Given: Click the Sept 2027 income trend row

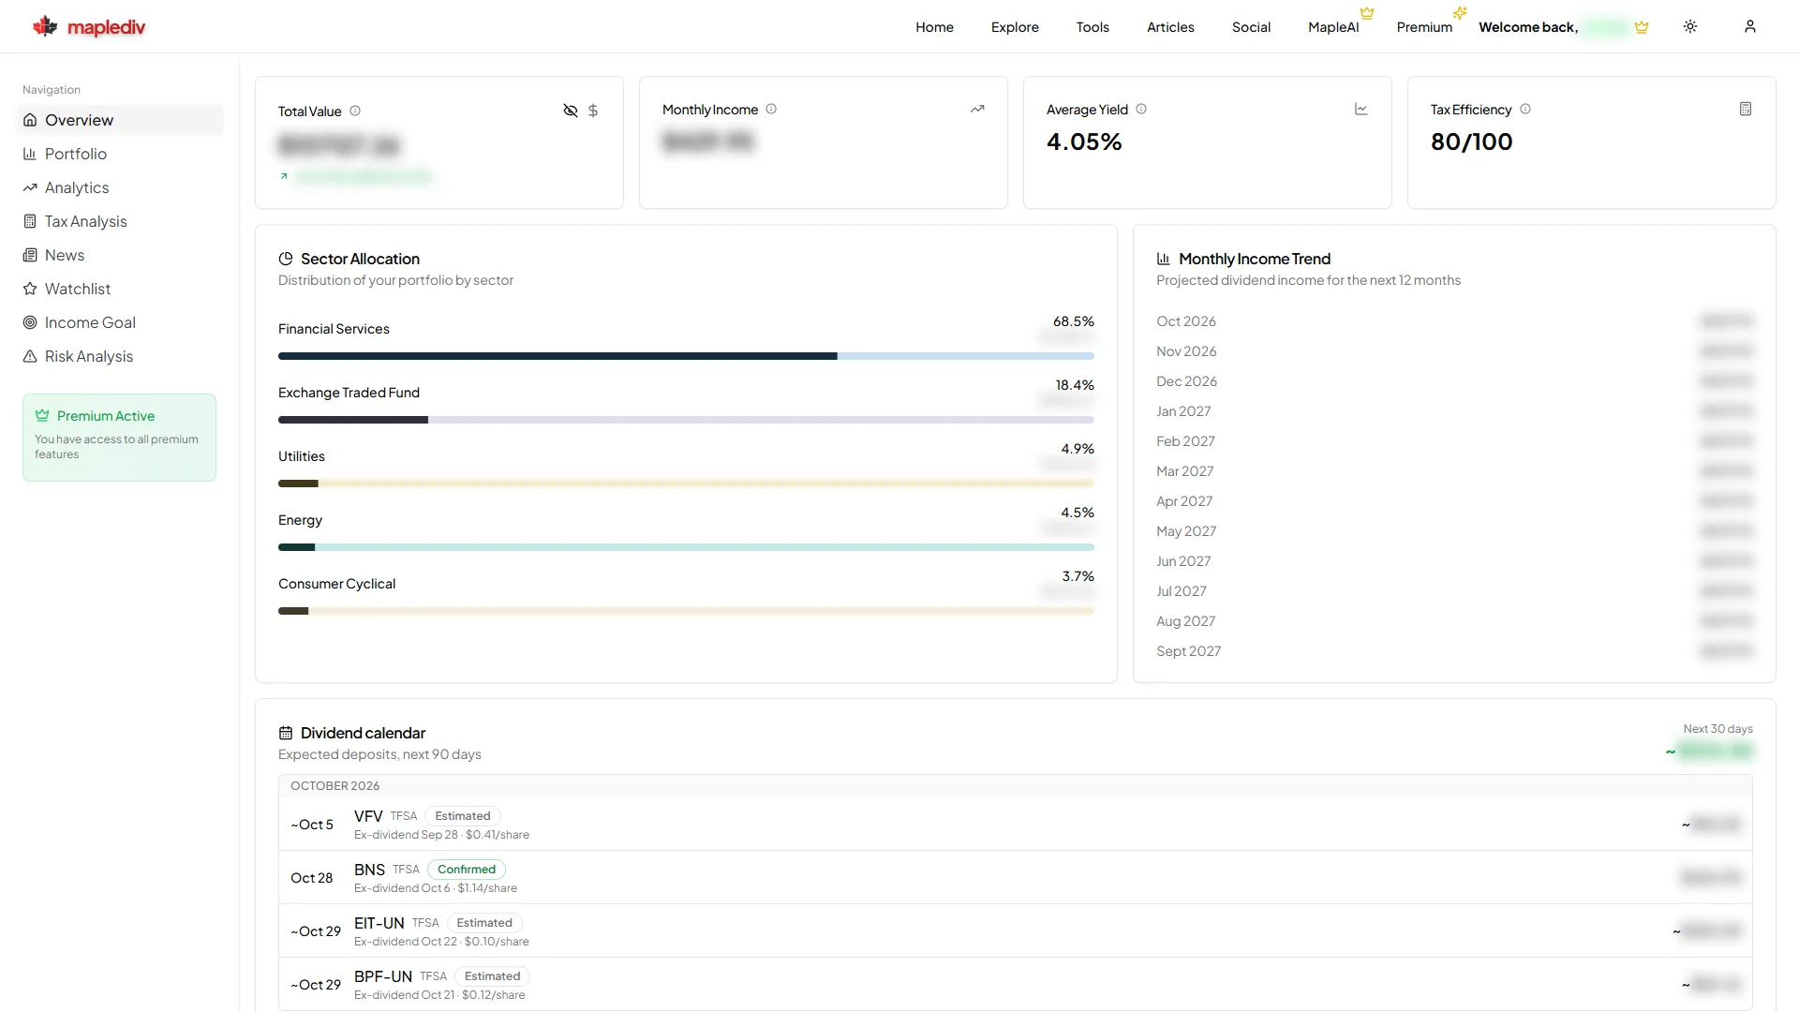Looking at the screenshot, I should [x=1454, y=651].
